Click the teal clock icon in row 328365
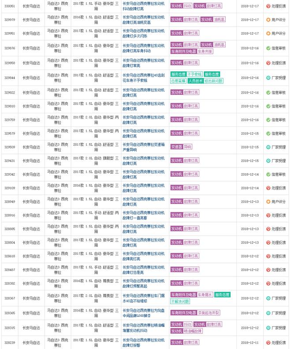The image size is (291, 349). (x=268, y=313)
